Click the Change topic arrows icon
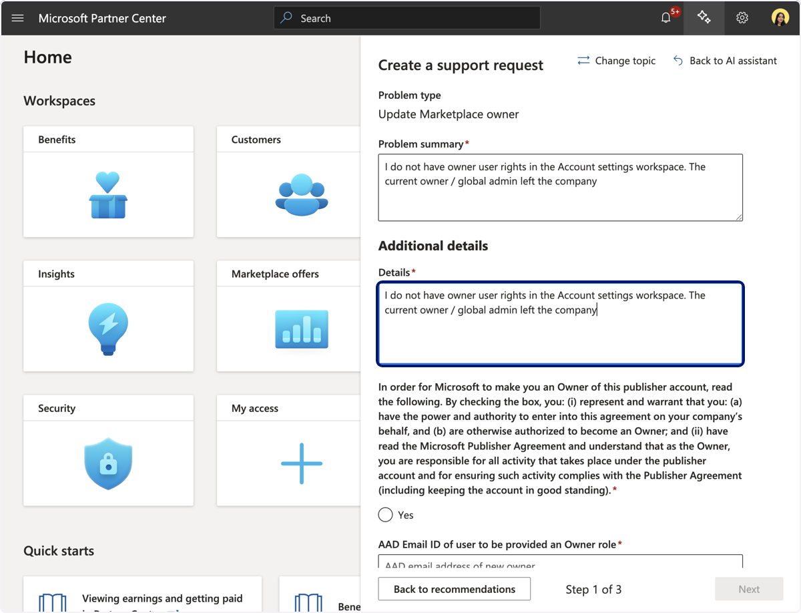This screenshot has height=613, width=801. (583, 61)
